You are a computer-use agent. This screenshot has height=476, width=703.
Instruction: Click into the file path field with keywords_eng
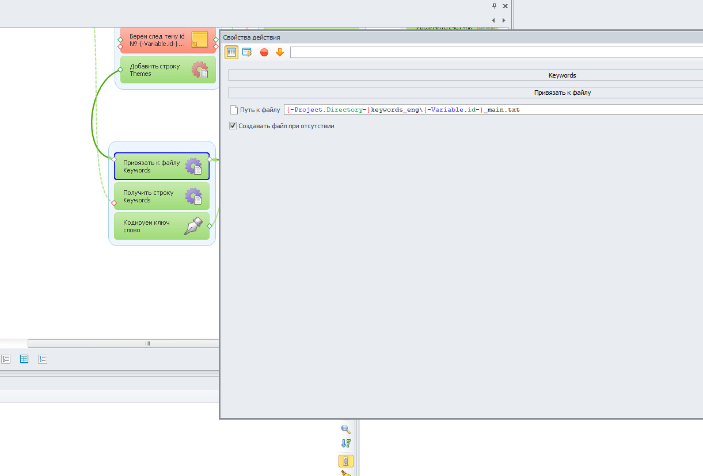pos(493,110)
